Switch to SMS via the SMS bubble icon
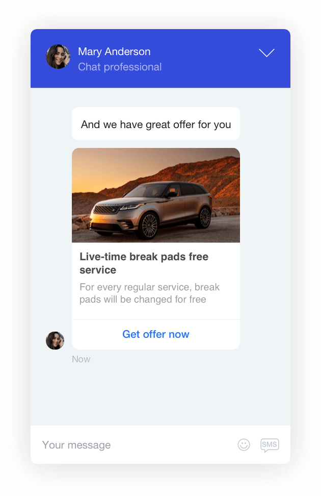 click(270, 445)
